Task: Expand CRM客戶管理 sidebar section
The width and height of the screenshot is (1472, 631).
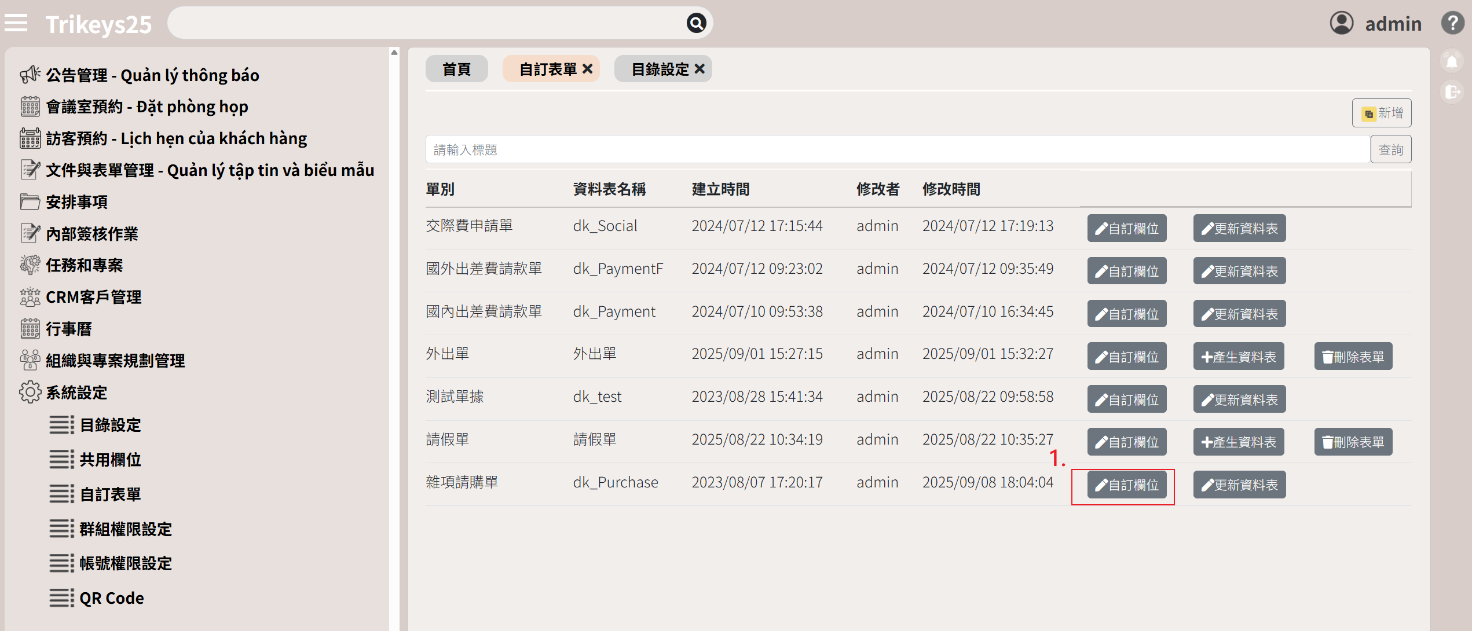Action: (x=93, y=297)
